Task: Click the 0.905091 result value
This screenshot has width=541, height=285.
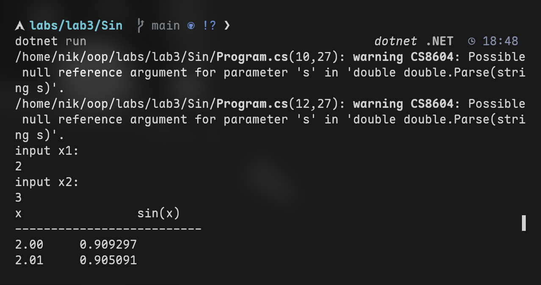Action: tap(108, 260)
